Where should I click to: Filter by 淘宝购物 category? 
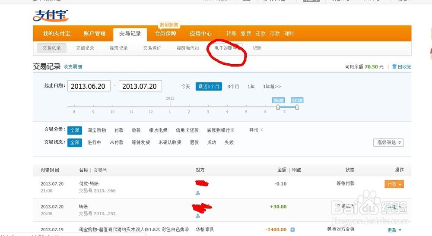pyautogui.click(x=97, y=130)
